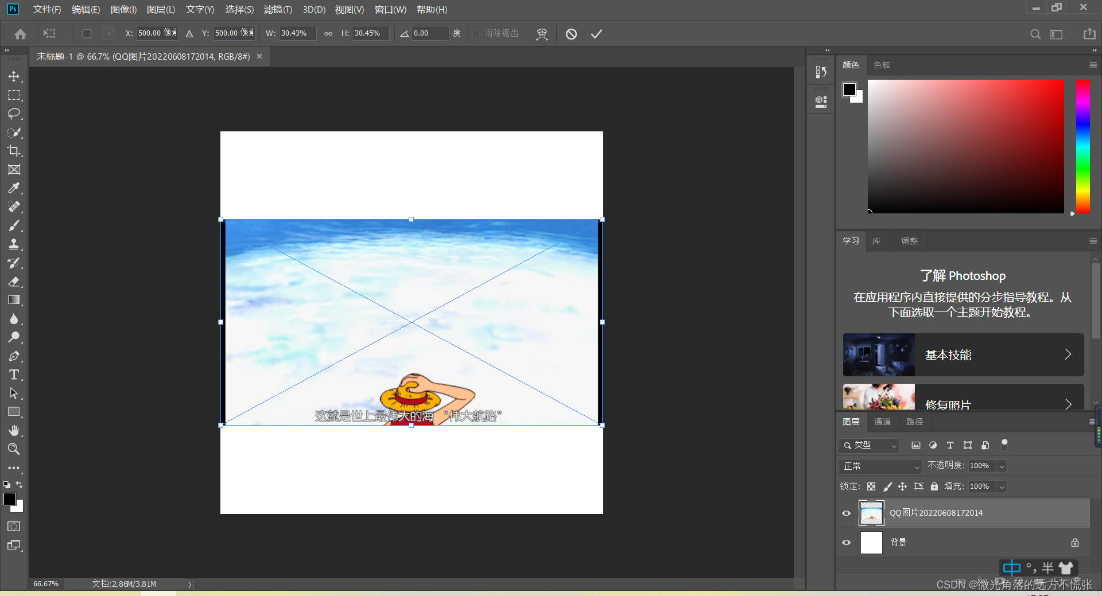Select the Brush tool
This screenshot has height=596, width=1102.
click(x=14, y=225)
